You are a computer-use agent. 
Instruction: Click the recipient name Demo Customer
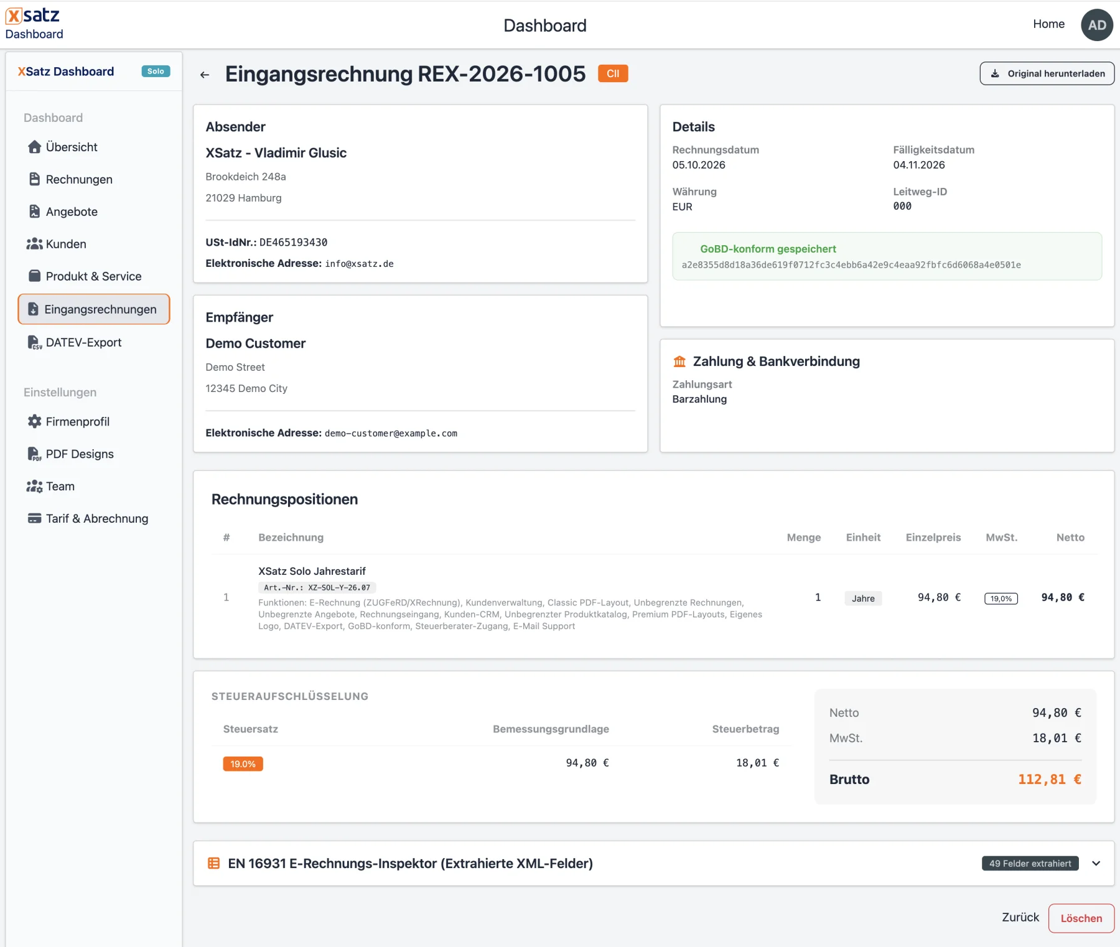coord(256,343)
